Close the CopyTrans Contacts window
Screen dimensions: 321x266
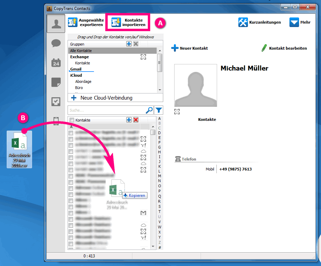click(x=308, y=7)
